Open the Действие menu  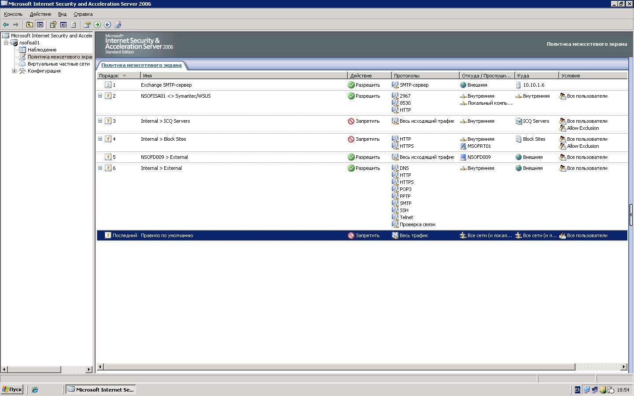pyautogui.click(x=40, y=14)
